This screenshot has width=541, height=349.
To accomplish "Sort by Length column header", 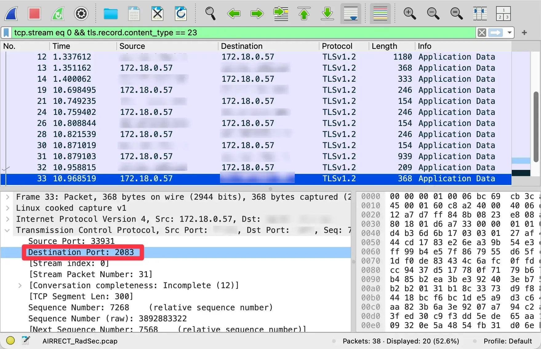I will pyautogui.click(x=392, y=46).
